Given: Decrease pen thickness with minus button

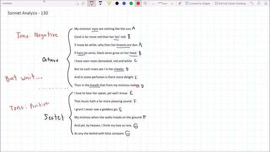Looking at the screenshot, I should coord(153,3).
